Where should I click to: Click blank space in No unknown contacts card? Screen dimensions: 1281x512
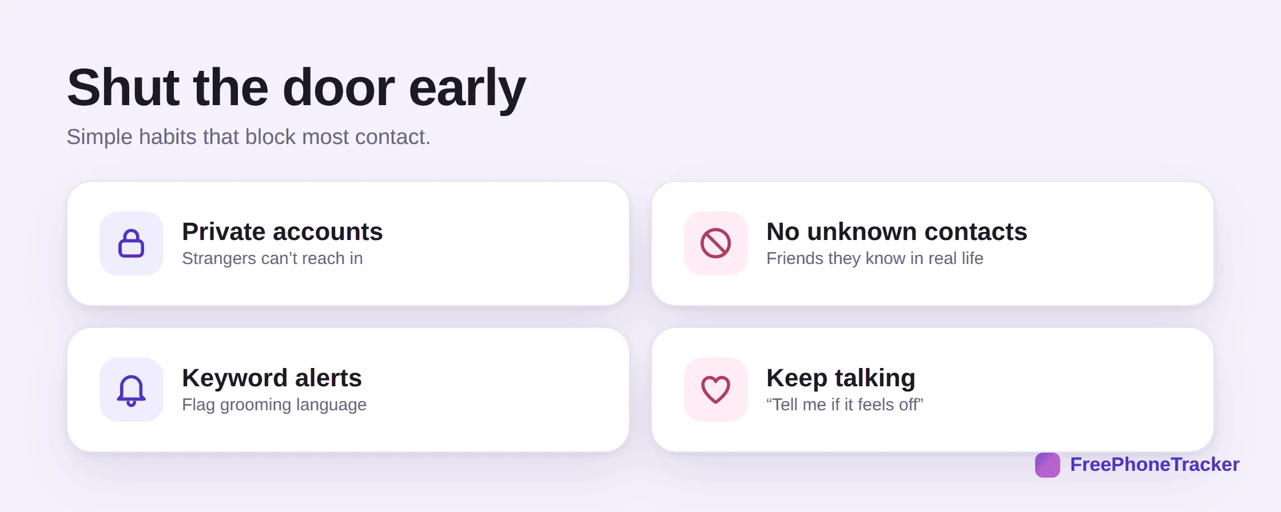click(1121, 243)
